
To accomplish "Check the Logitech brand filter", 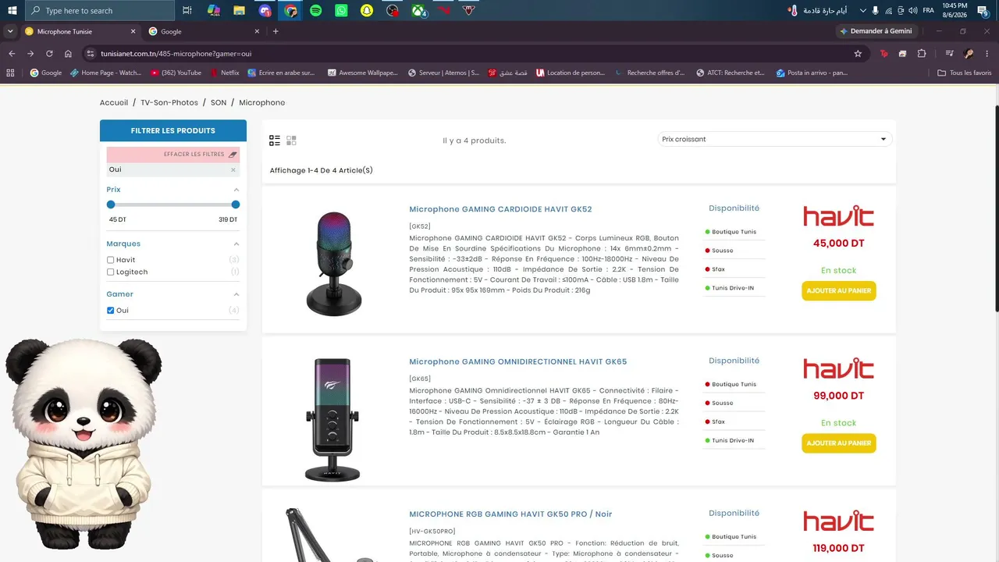I will point(111,272).
